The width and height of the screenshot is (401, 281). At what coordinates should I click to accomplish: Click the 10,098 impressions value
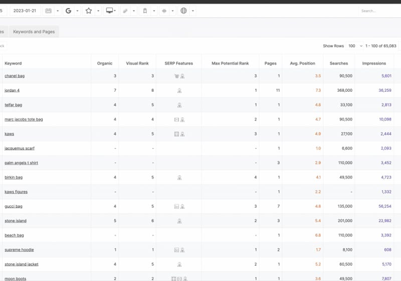pyautogui.click(x=385, y=119)
